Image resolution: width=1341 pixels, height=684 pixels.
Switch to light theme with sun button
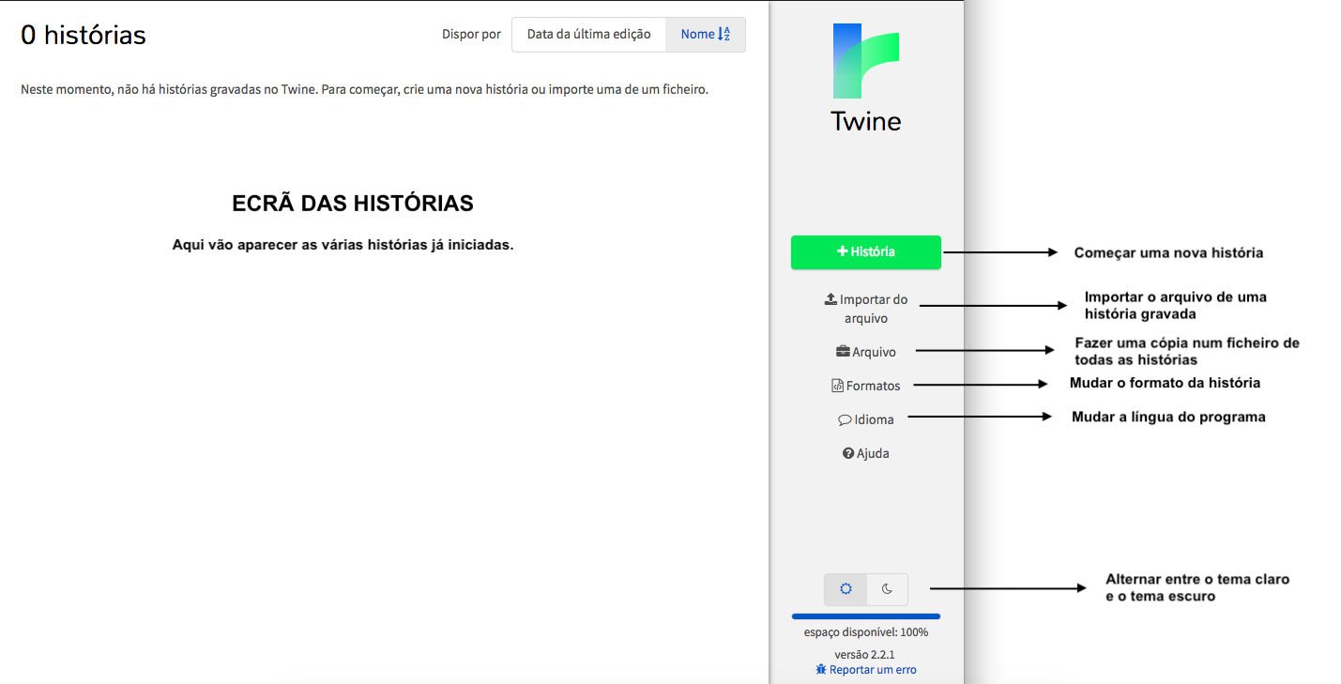[846, 589]
